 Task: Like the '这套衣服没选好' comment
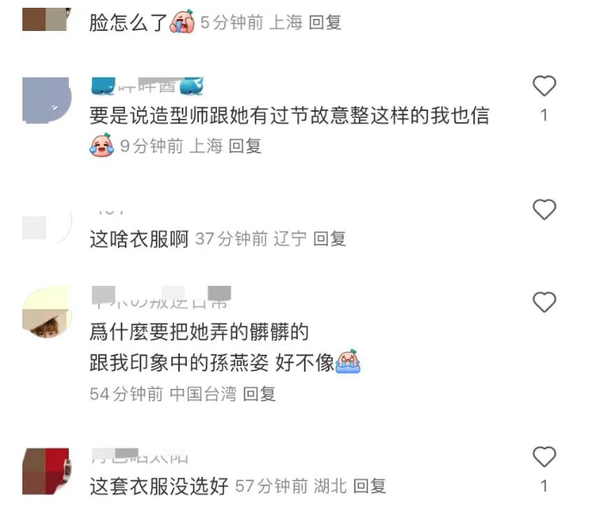point(544,456)
